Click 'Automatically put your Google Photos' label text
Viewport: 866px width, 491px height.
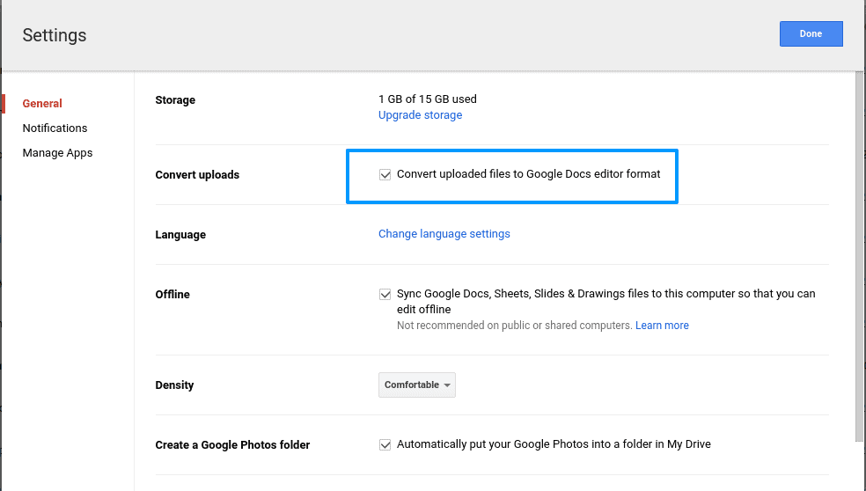(x=554, y=445)
